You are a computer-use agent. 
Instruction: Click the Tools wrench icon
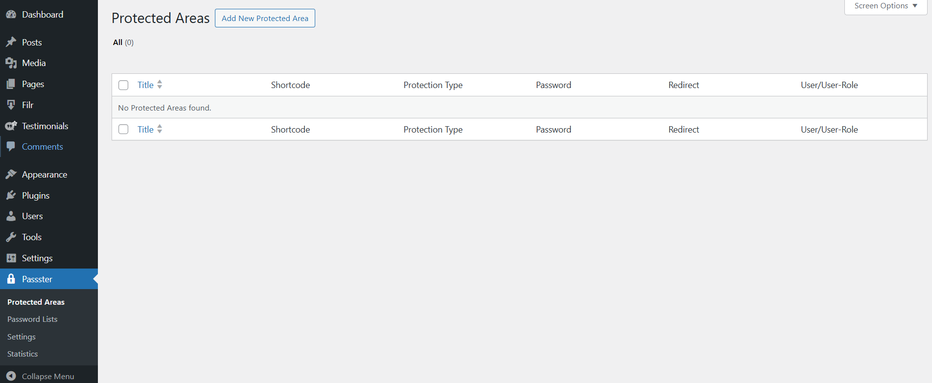[x=11, y=237]
